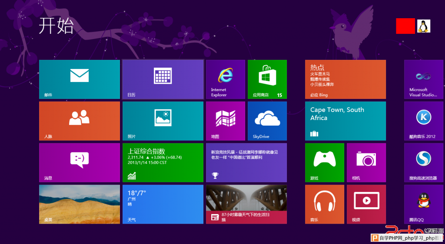The width and height of the screenshot is (445, 244).
Task: Open the Maps tile (地图)
Action: click(x=226, y=121)
